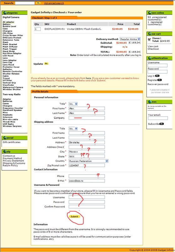This screenshot has width=175, height=252.
Task: Click the Qty input field
Action: (38, 29)
